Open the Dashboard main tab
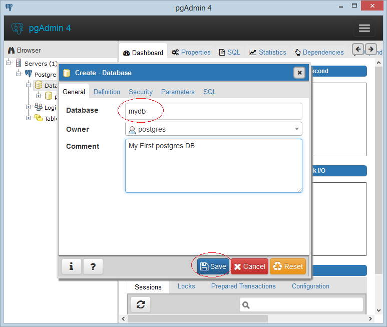387x327 pixels. point(143,53)
